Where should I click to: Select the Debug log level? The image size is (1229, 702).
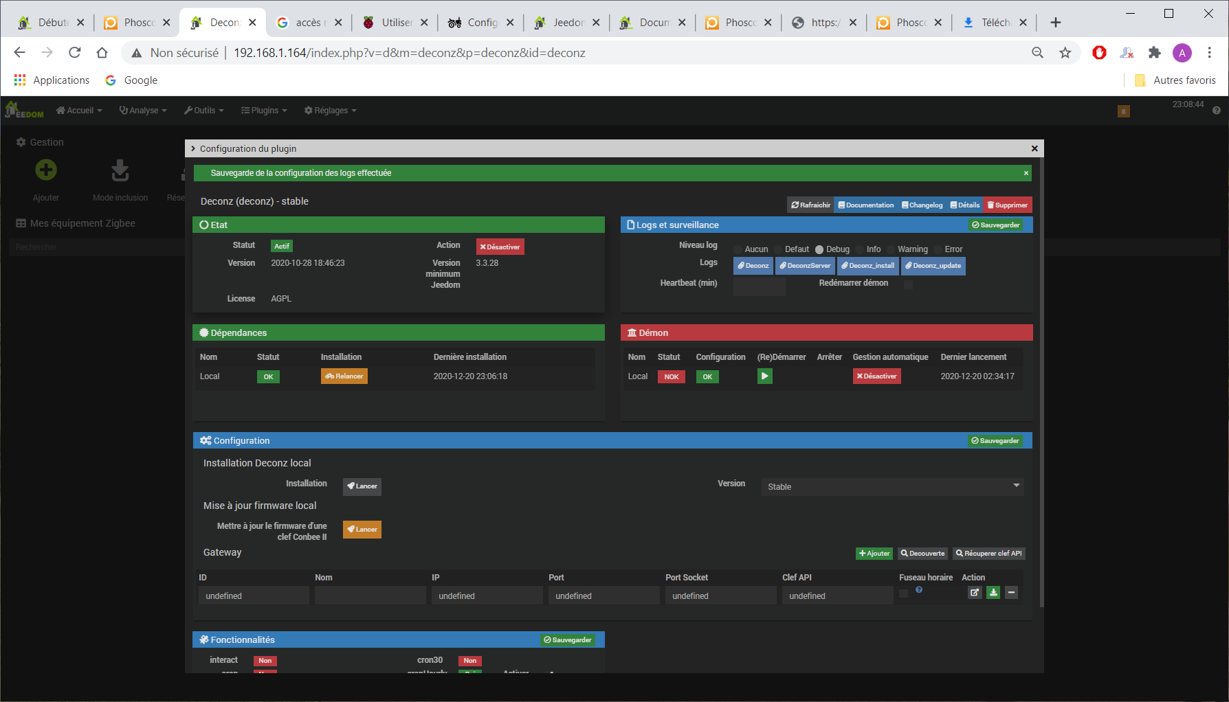coord(819,249)
